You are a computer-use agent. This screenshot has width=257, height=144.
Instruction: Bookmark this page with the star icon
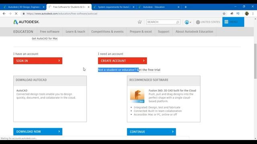pos(224,14)
